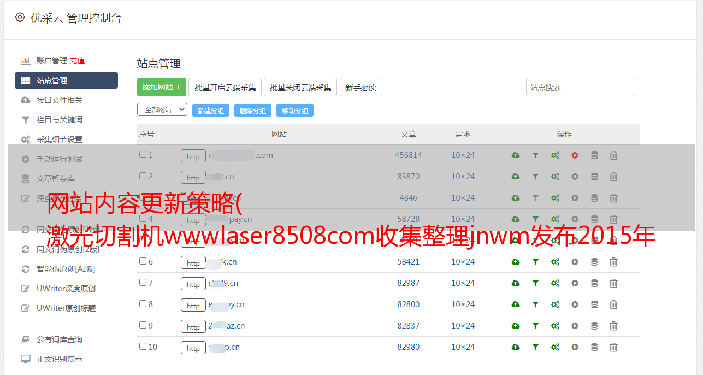Viewport: 703px width, 375px height.
Task: Open the 新手必读 guide button
Action: coord(361,87)
